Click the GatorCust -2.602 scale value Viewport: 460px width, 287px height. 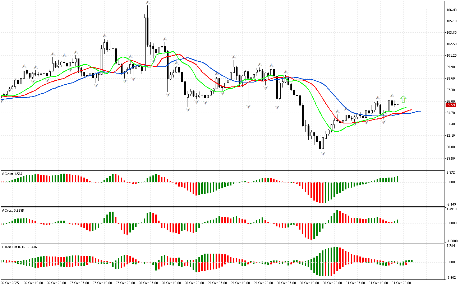click(x=452, y=277)
